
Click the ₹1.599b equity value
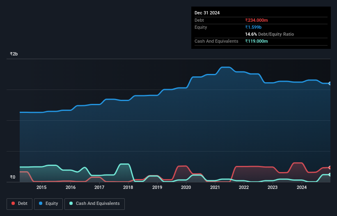tap(253, 27)
